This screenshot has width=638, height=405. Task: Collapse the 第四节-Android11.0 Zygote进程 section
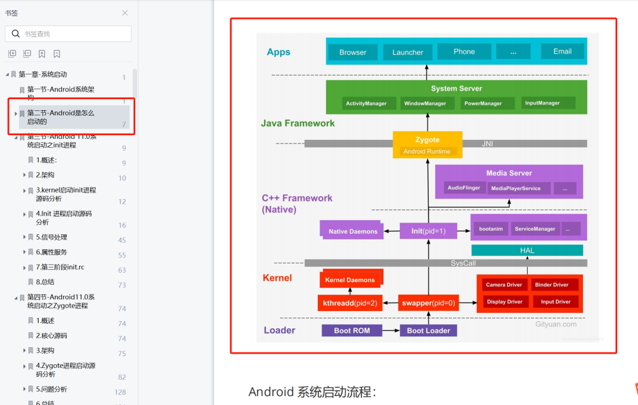tap(16, 298)
